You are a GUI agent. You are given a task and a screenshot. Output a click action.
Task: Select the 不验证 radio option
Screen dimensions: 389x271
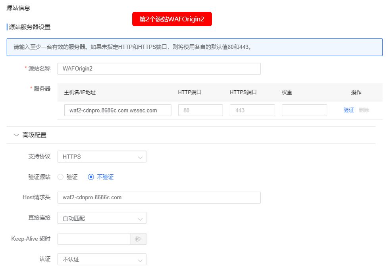pos(91,177)
